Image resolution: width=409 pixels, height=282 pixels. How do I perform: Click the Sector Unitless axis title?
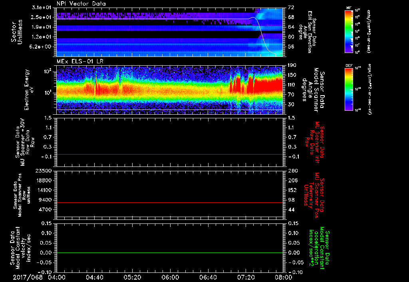tap(17, 32)
